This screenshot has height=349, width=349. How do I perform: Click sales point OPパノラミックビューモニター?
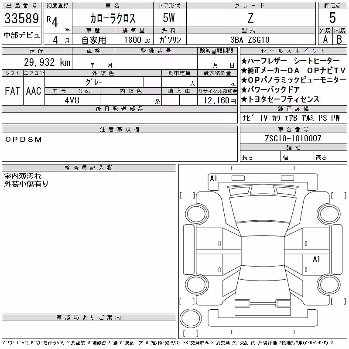(293, 80)
